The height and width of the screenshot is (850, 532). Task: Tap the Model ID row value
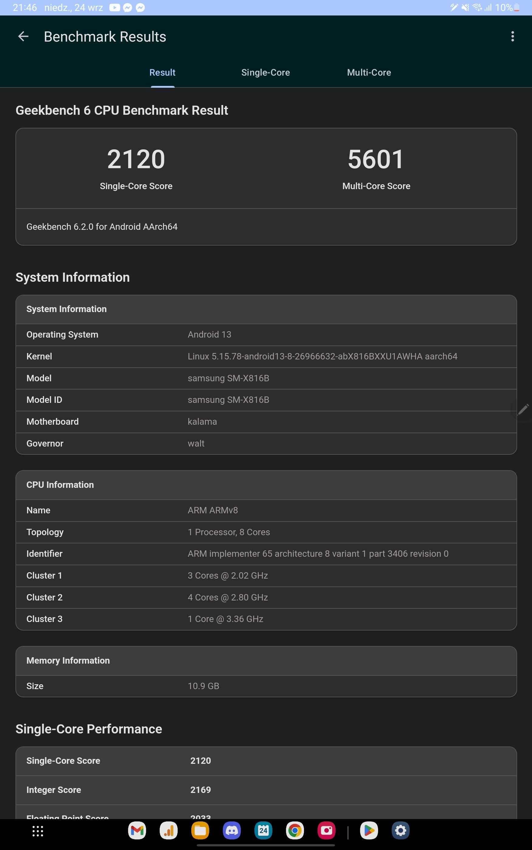tap(228, 400)
